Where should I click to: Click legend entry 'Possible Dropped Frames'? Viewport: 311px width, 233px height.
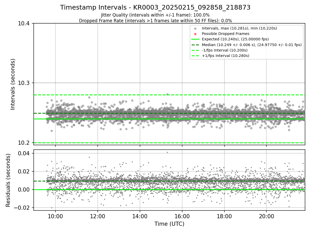225,34
